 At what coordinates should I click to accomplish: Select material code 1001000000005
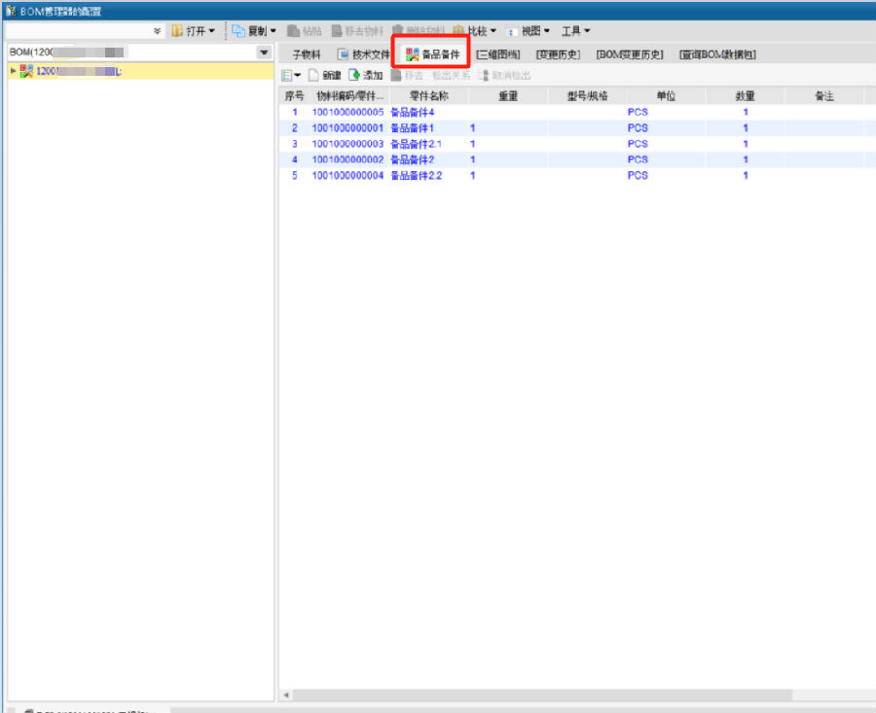click(347, 112)
